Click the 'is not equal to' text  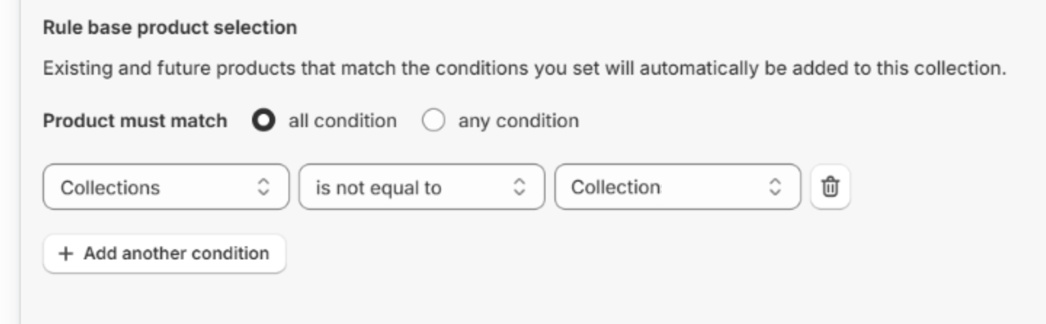point(378,188)
